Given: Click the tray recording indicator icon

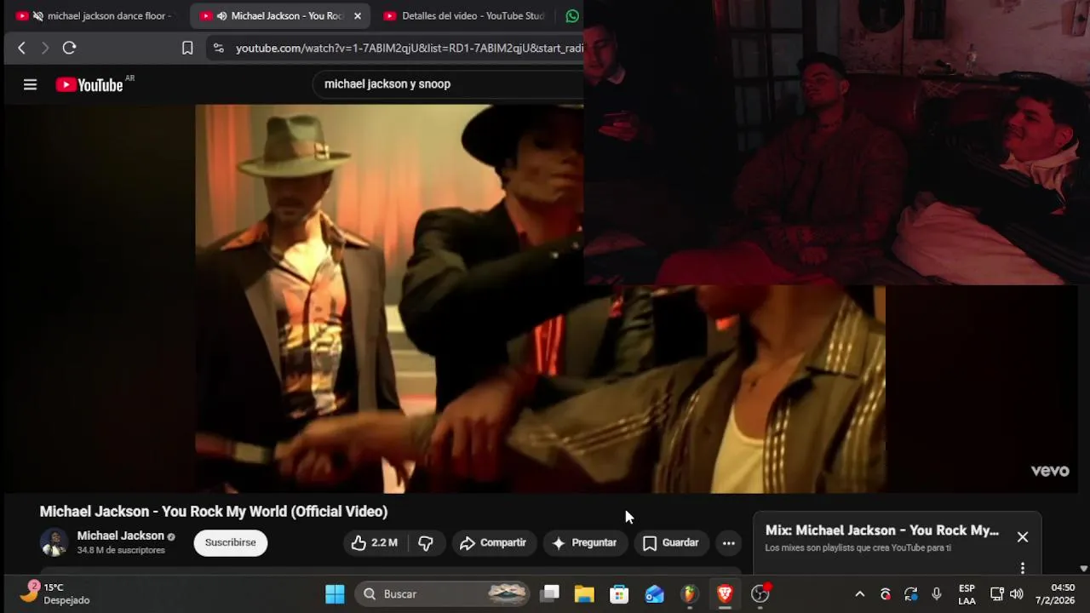Looking at the screenshot, I should pyautogui.click(x=886, y=593).
